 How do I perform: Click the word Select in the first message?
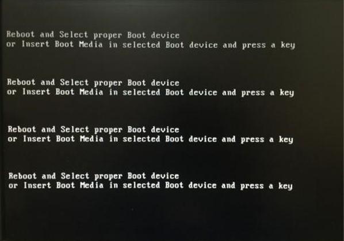click(74, 34)
